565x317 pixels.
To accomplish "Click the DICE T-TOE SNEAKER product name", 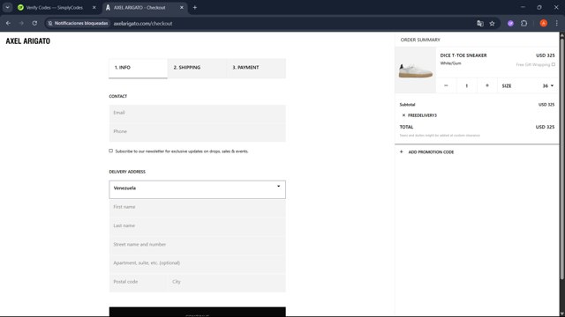I will 463,55.
